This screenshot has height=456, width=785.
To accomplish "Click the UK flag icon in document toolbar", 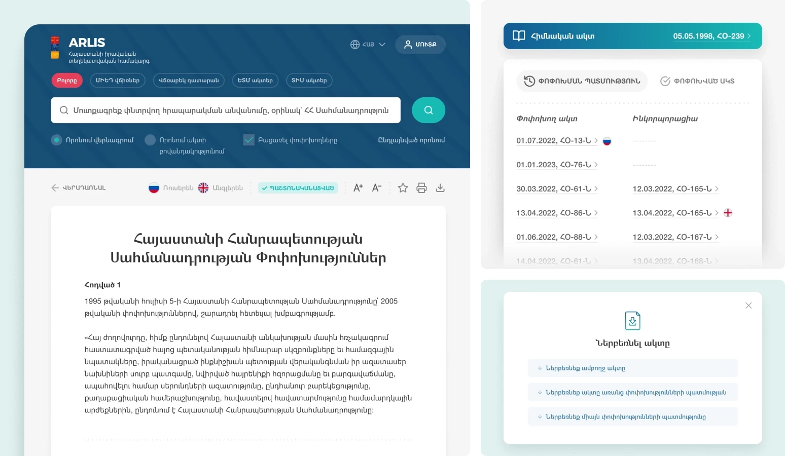I will 203,188.
